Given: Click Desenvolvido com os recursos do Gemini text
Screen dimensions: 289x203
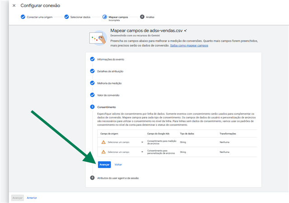Looking at the screenshot, I should pyautogui.click(x=135, y=36).
